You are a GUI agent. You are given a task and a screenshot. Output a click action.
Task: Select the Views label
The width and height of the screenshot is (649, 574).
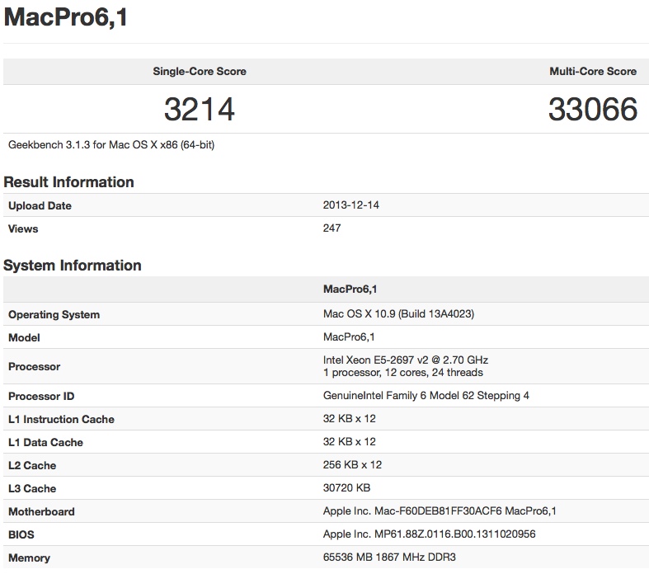(x=23, y=228)
